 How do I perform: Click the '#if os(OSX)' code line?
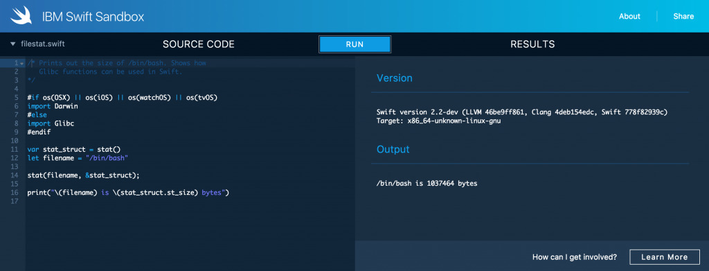click(123, 98)
